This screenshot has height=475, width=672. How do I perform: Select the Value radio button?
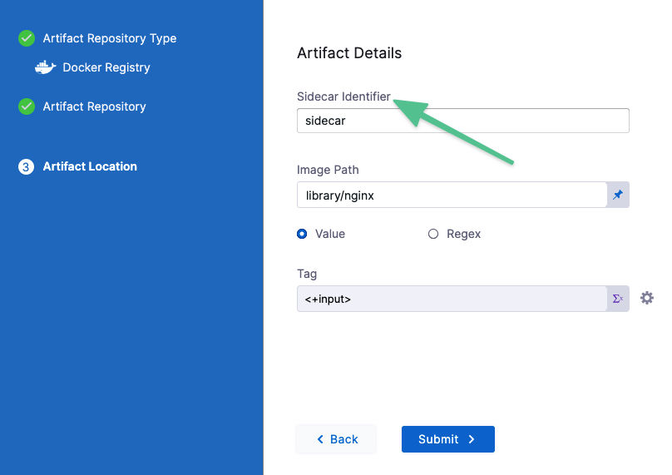click(x=302, y=234)
